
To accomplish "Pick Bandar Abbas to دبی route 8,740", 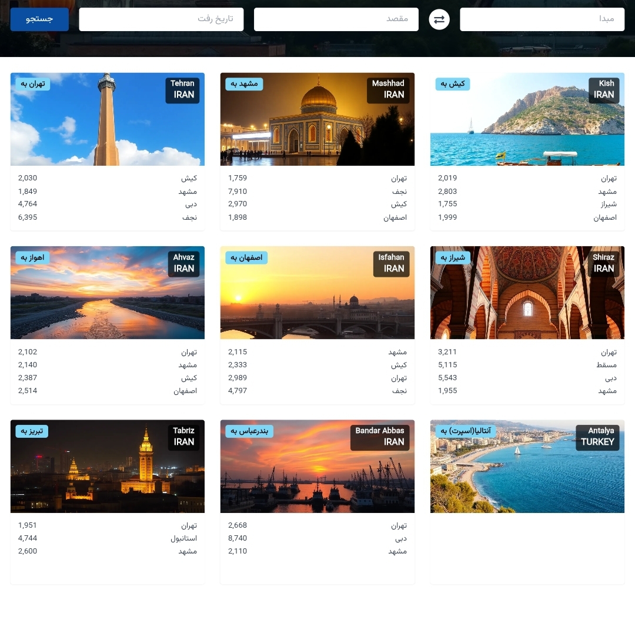I will pos(317,538).
